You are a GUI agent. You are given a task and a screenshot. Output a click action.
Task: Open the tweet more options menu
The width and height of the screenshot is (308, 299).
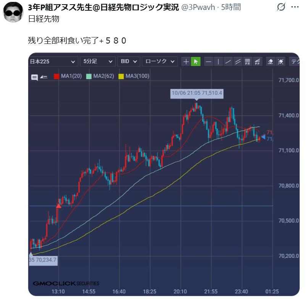point(295,7)
